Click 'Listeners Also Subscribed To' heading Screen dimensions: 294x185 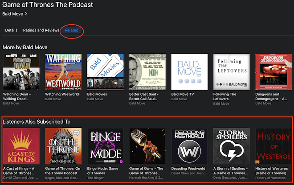pyautogui.click(x=37, y=122)
